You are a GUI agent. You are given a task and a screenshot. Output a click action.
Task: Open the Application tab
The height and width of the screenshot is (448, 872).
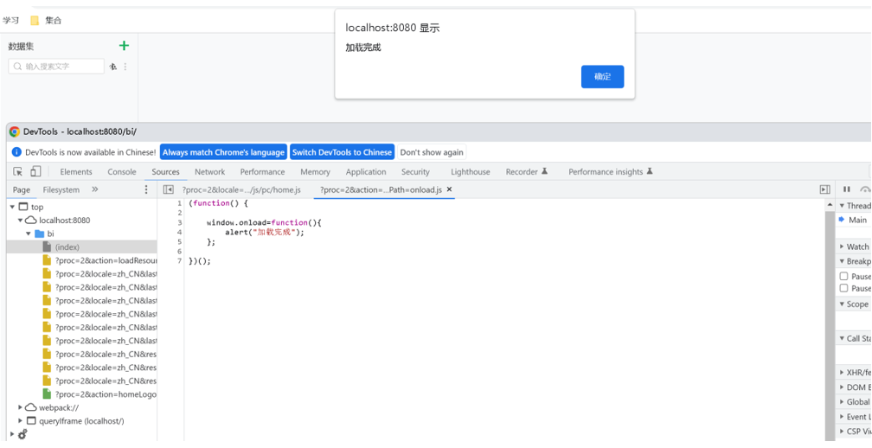[366, 172]
